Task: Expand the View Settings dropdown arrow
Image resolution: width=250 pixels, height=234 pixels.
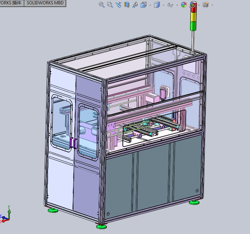Action: coord(212,5)
